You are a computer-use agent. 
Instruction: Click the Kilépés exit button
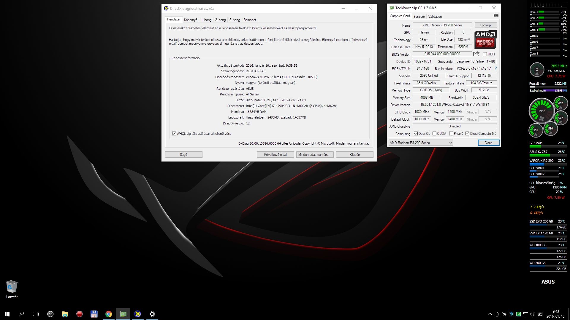(x=354, y=155)
